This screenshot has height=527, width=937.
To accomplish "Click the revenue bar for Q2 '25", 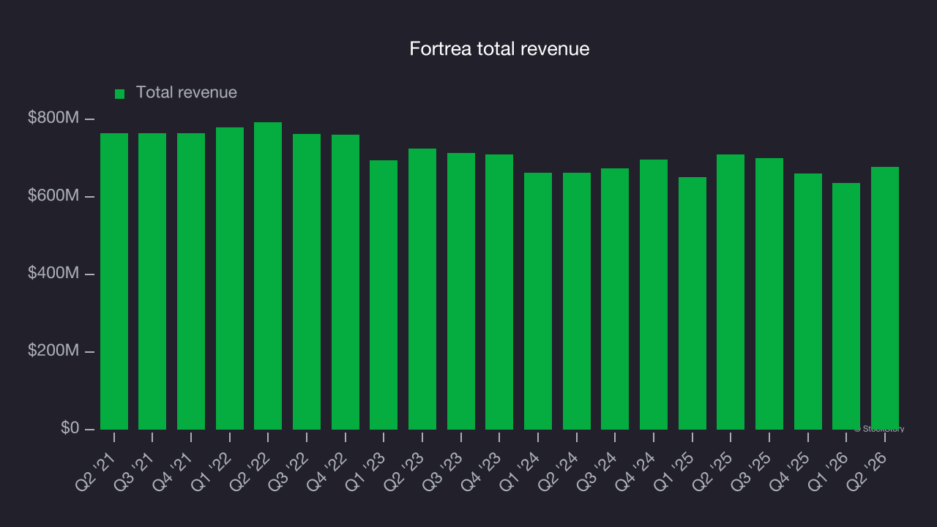I will (x=731, y=292).
